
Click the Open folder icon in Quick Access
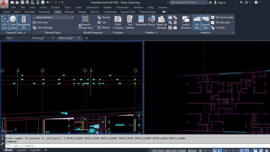17,3
